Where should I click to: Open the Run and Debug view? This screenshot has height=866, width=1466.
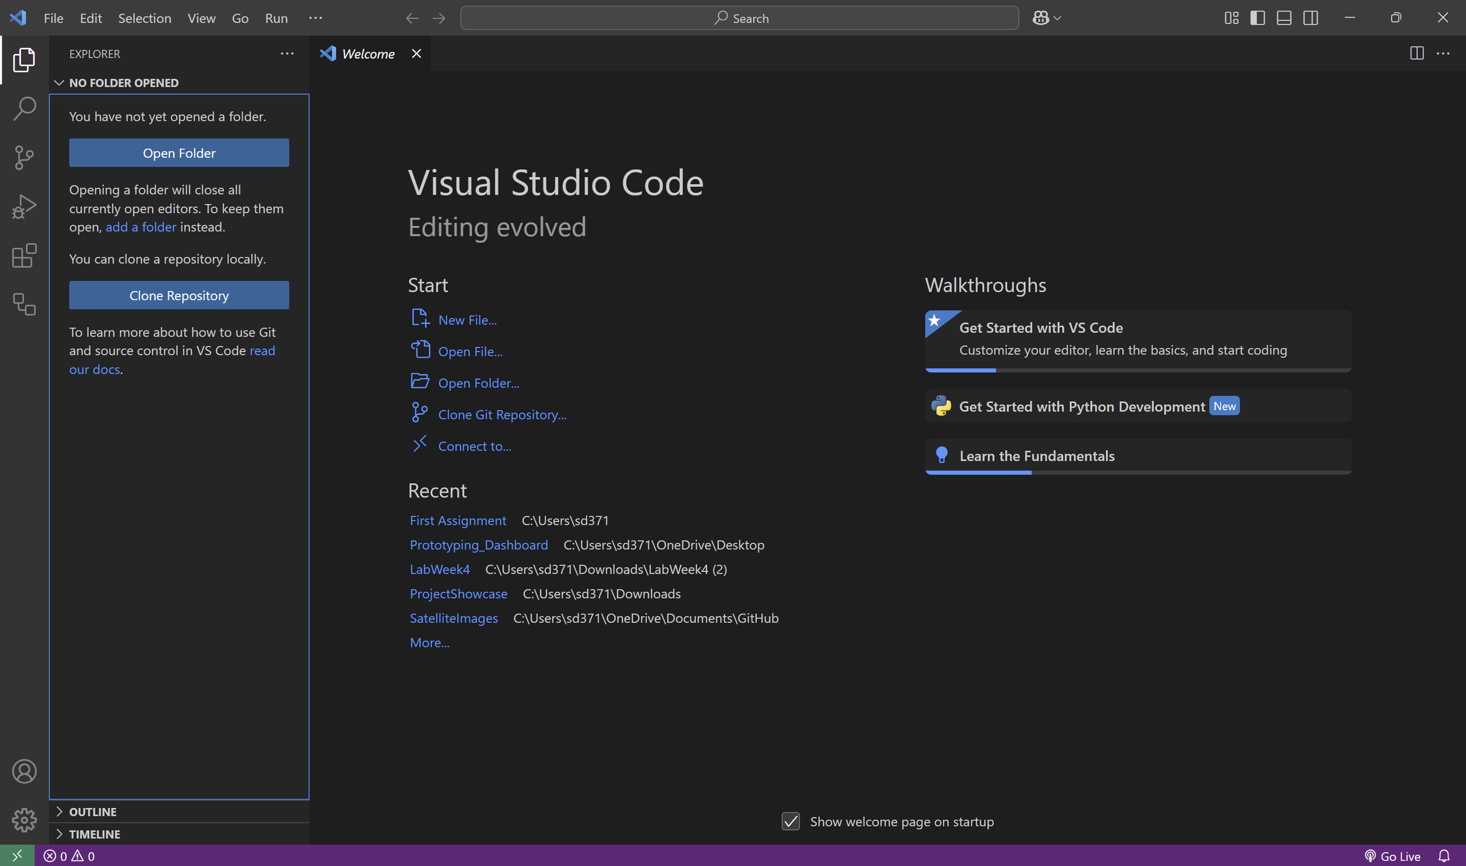(24, 207)
